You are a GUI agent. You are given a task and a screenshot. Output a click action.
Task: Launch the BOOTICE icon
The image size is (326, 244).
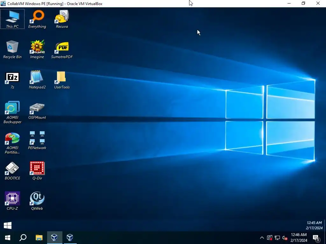(x=12, y=171)
